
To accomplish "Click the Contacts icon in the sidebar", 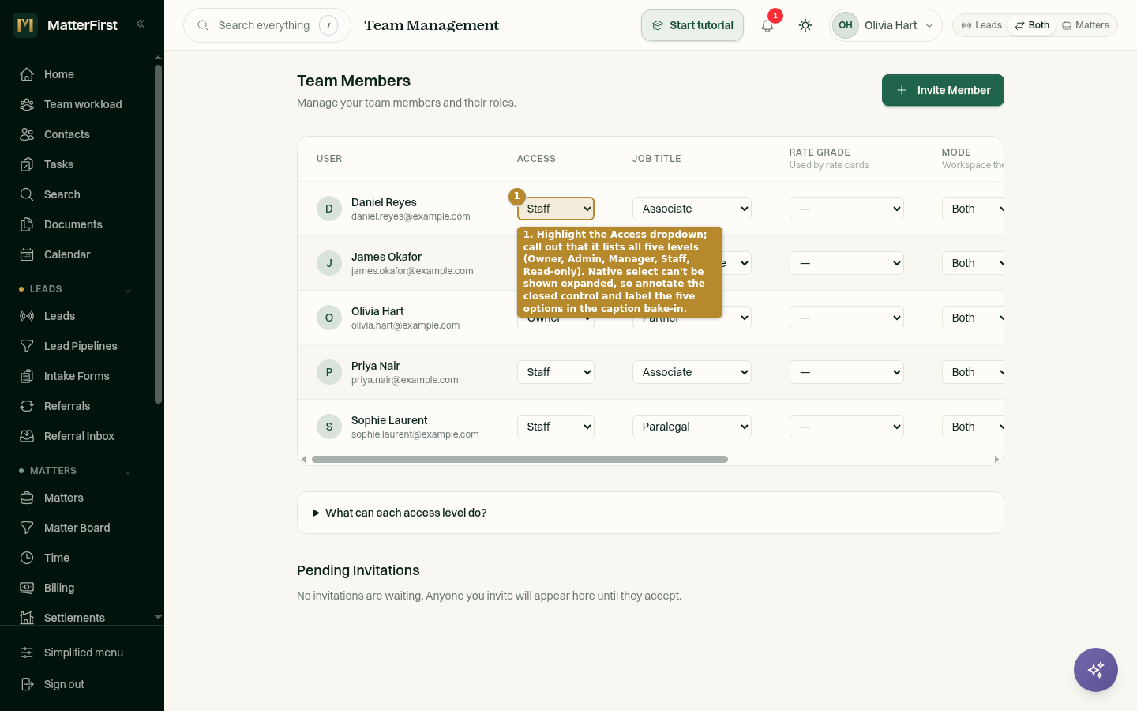I will click(27, 134).
